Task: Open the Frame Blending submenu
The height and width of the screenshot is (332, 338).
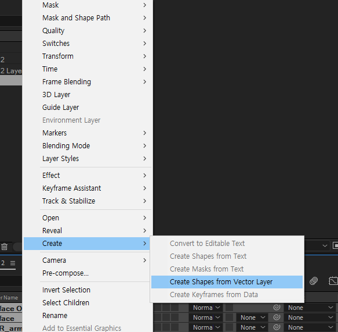Action: [88, 82]
